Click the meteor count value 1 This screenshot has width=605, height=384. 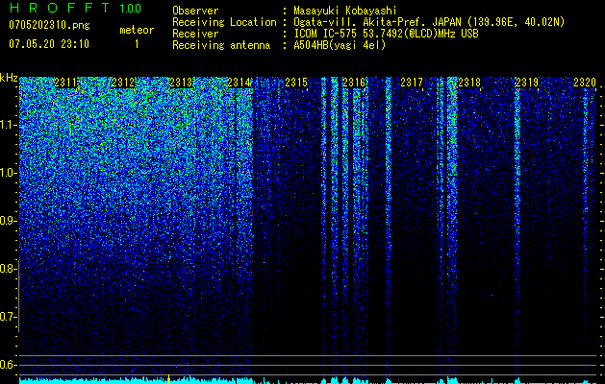(137, 44)
